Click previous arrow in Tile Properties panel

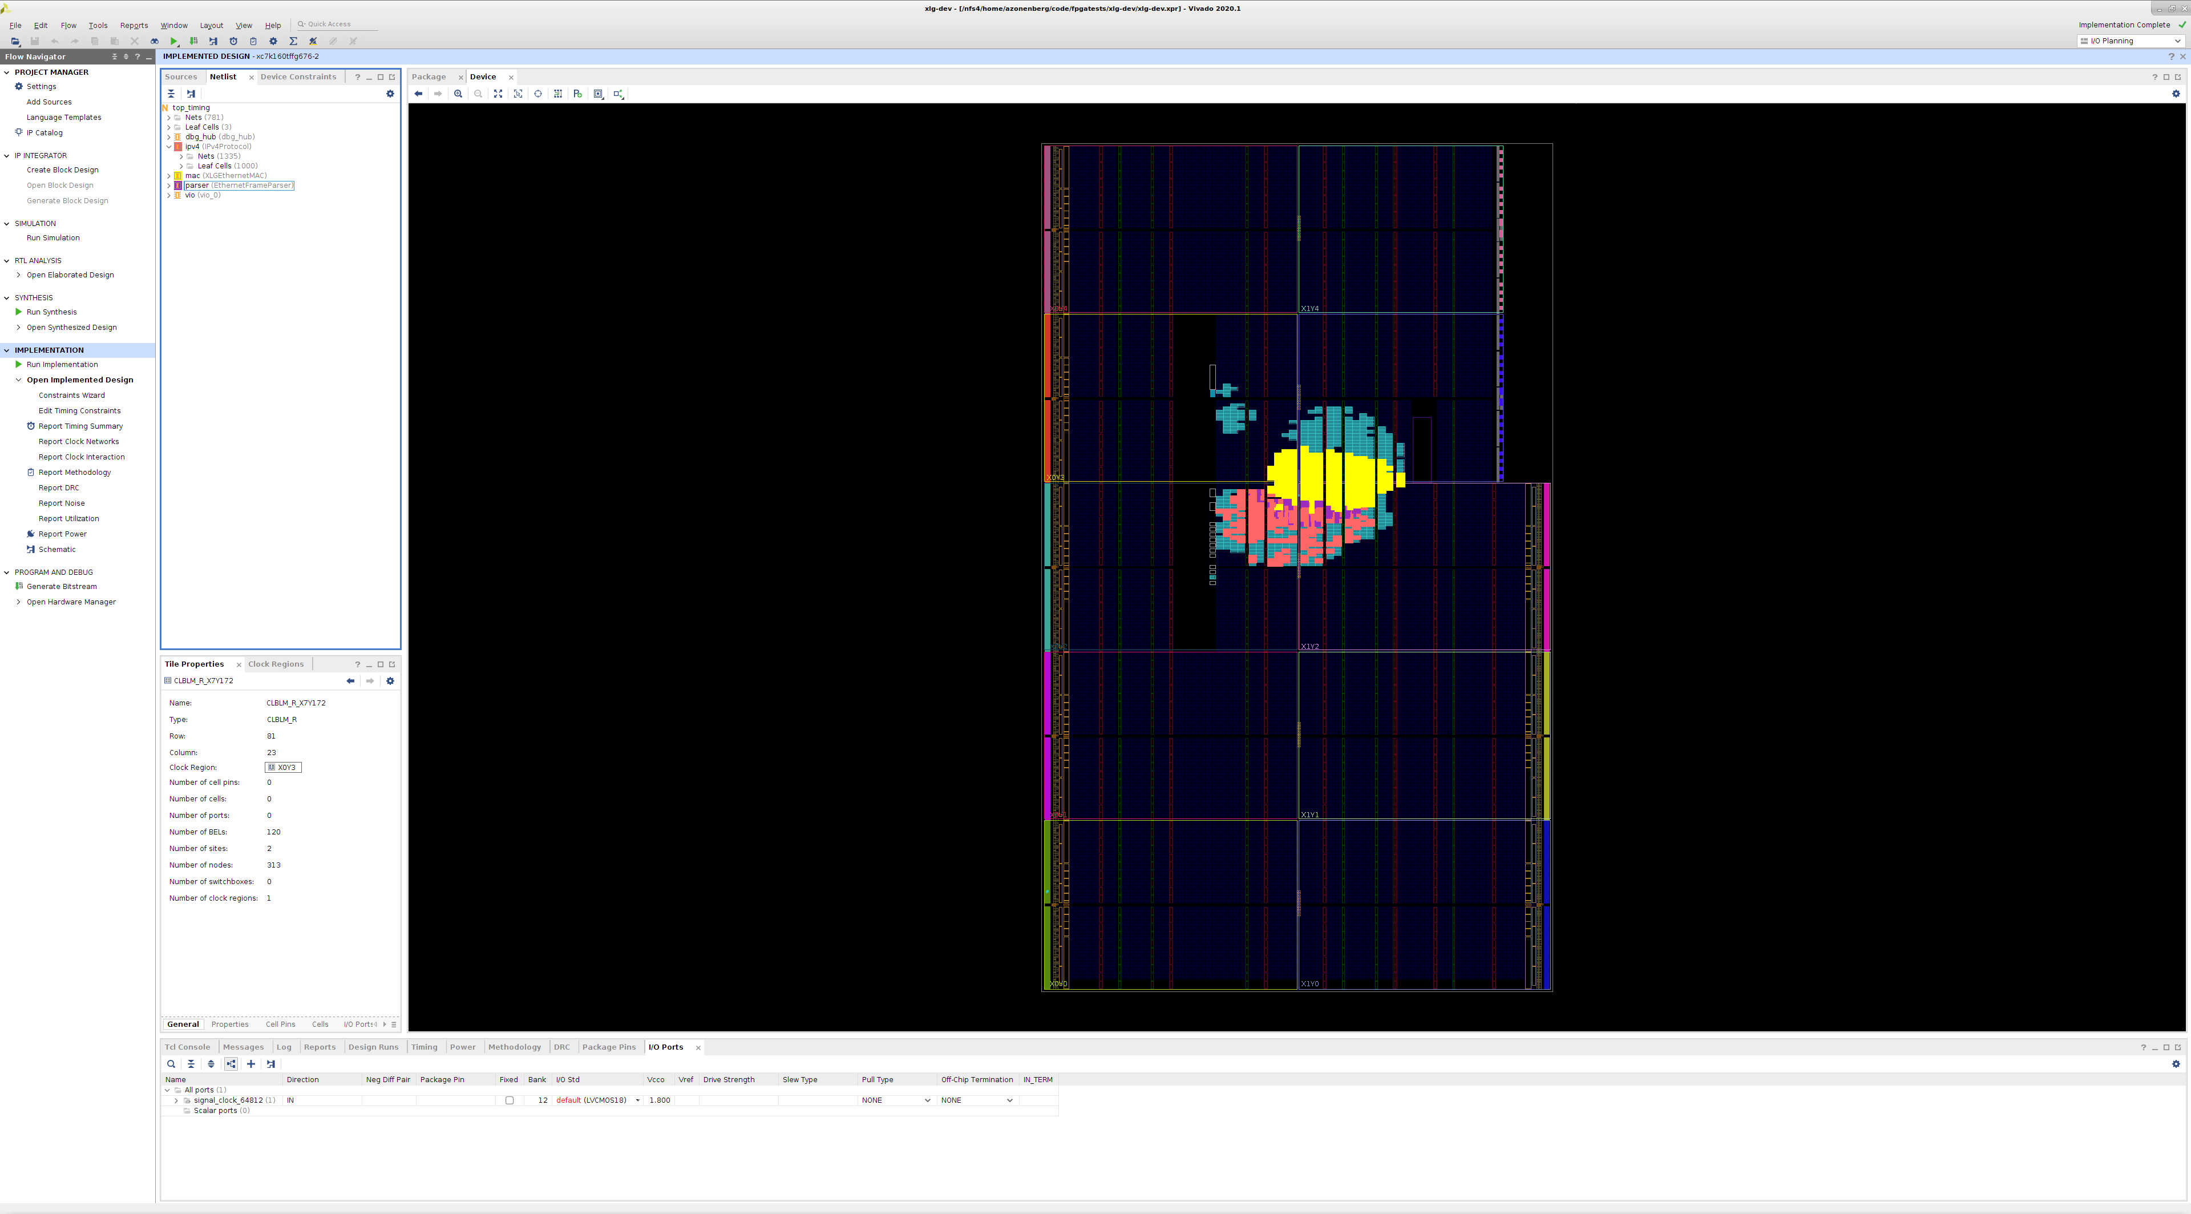click(350, 680)
